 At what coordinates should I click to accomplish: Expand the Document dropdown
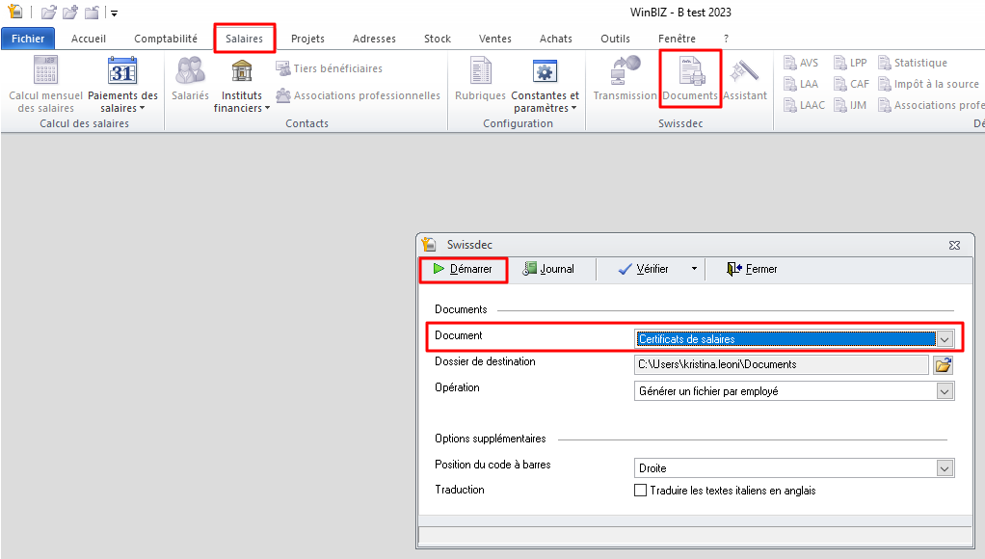(x=945, y=339)
